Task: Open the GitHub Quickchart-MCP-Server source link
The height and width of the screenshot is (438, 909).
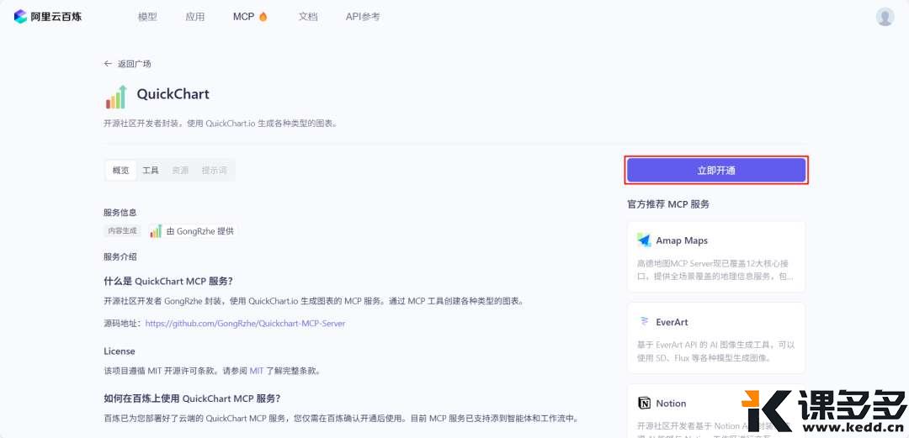Action: point(245,324)
